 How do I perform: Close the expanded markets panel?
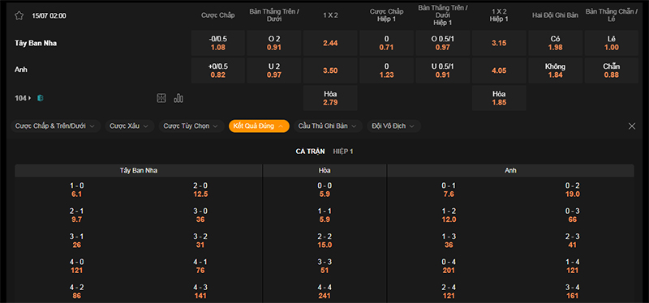pos(632,126)
